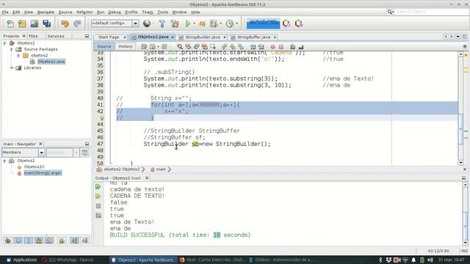
Task: Click the red Start Macro Recording icon
Action: (x=272, y=47)
